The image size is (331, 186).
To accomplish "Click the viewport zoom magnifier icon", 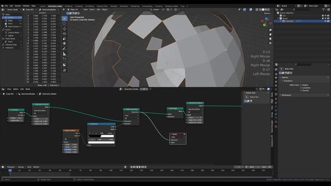I will point(270,30).
